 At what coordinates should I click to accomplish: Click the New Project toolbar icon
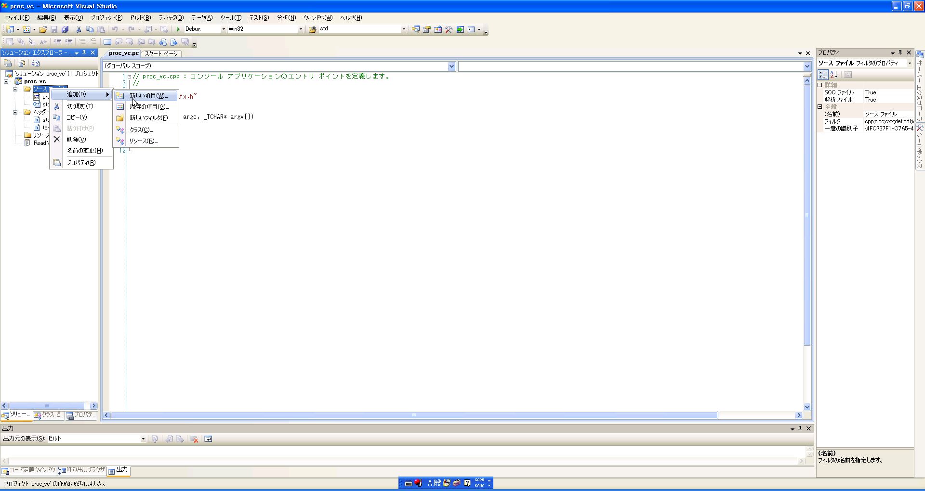pyautogui.click(x=10, y=29)
